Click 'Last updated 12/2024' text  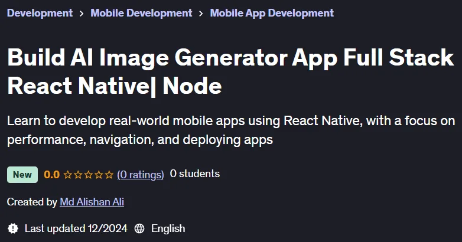[x=76, y=228]
